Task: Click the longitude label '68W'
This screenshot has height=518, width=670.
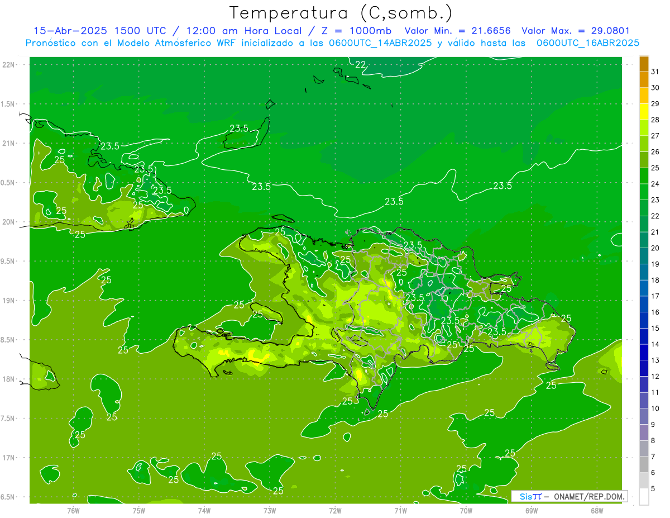Action: point(597,511)
